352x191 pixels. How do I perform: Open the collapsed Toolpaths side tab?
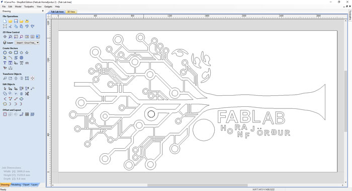click(350, 15)
